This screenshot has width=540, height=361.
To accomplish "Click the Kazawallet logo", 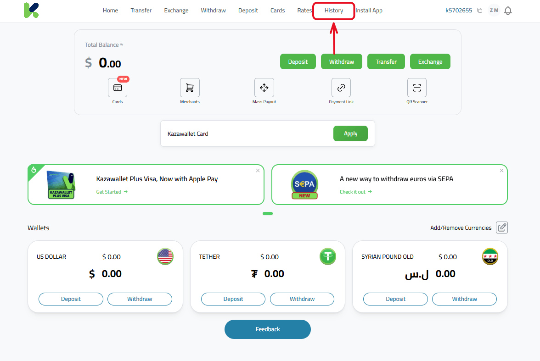I will [31, 11].
